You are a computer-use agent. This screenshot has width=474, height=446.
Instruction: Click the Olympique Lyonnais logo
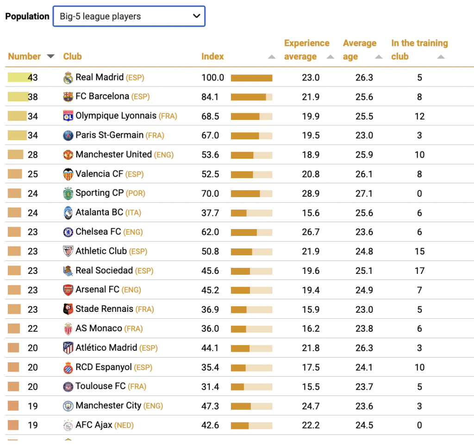pos(68,116)
